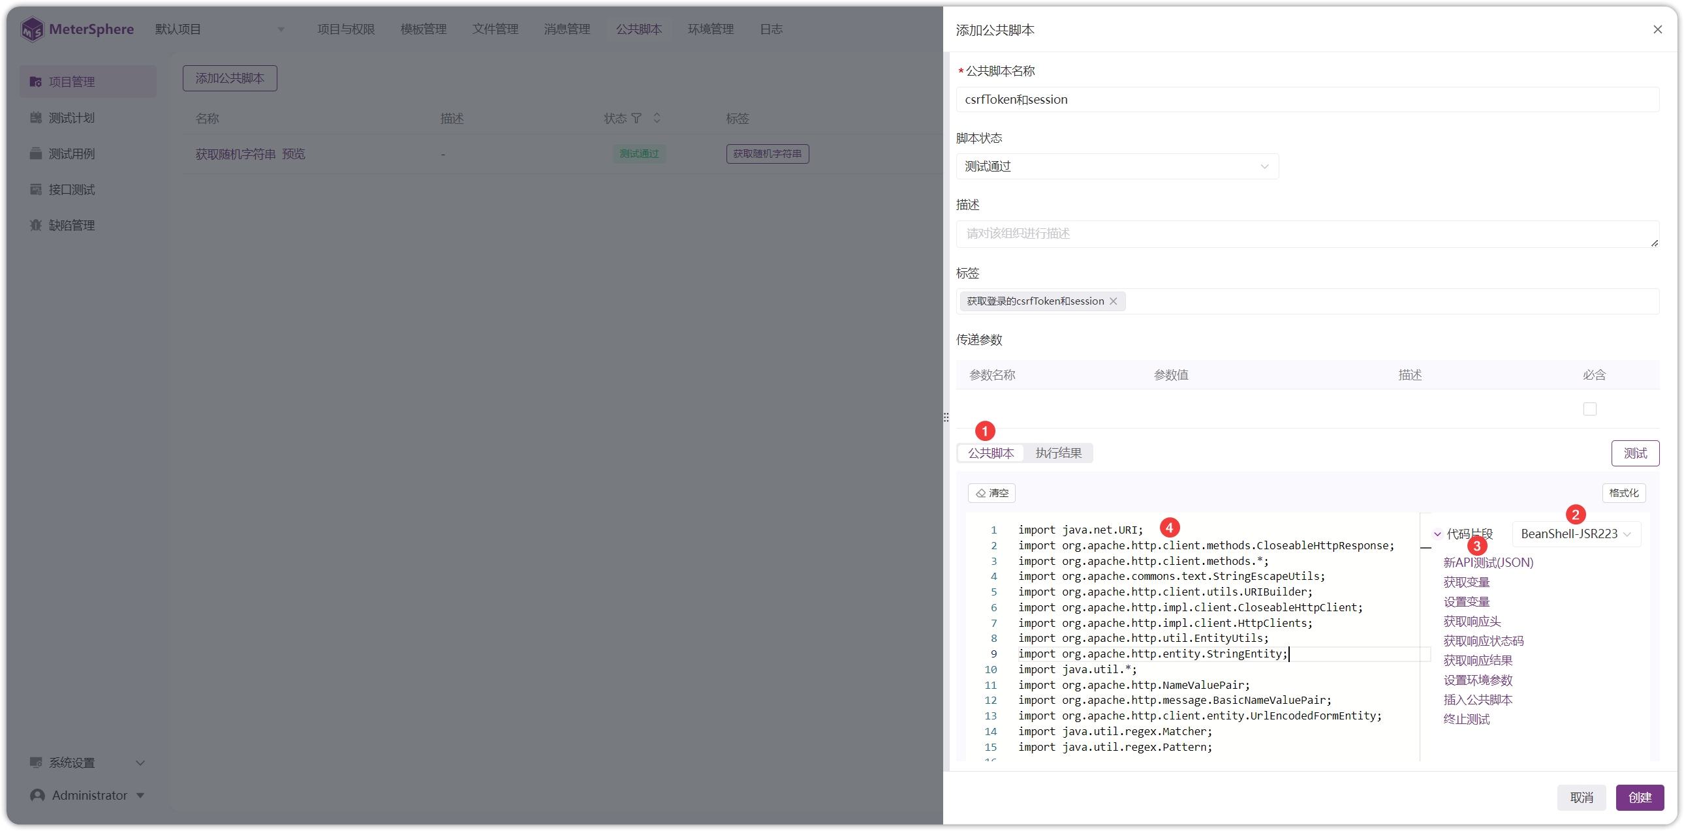Clear the script with the 清空 button
The image size is (1684, 831).
coord(991,493)
